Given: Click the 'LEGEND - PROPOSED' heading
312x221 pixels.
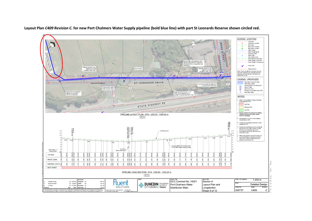Looking at the screenshot, I should [248, 79].
